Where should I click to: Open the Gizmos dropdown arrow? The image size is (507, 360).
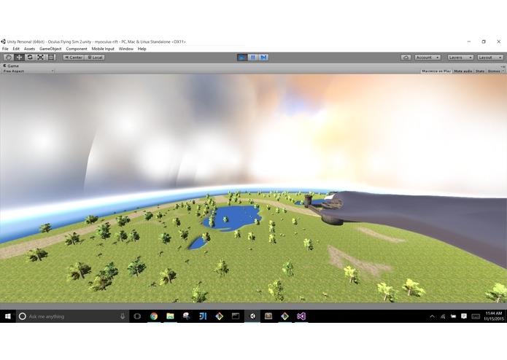(503, 71)
